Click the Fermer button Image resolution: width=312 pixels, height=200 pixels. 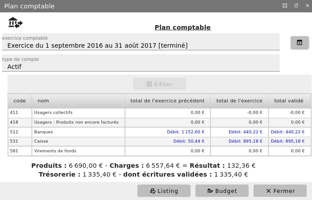point(280,191)
